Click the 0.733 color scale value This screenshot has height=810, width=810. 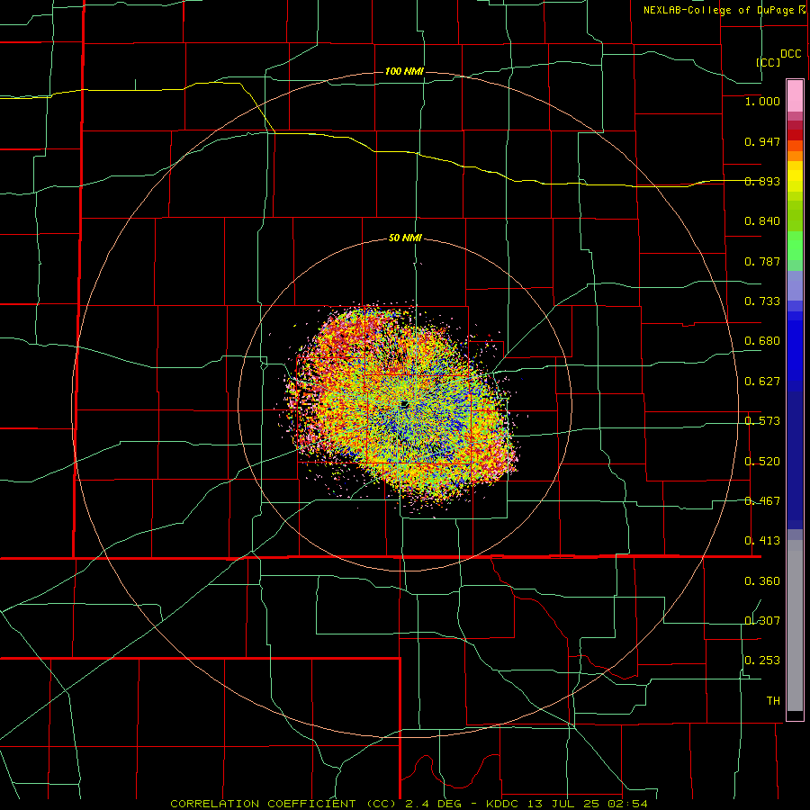coord(762,301)
